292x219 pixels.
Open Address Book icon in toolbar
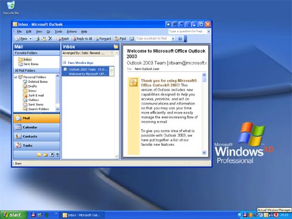click(x=132, y=38)
